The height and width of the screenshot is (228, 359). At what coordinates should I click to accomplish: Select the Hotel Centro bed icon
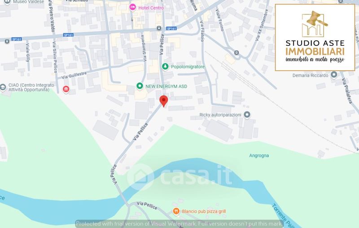(x=132, y=8)
